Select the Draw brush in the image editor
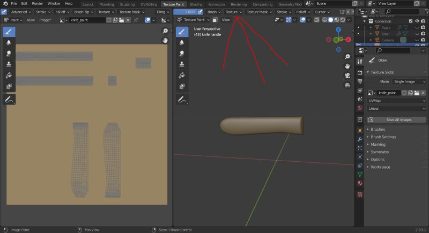 coord(9,32)
